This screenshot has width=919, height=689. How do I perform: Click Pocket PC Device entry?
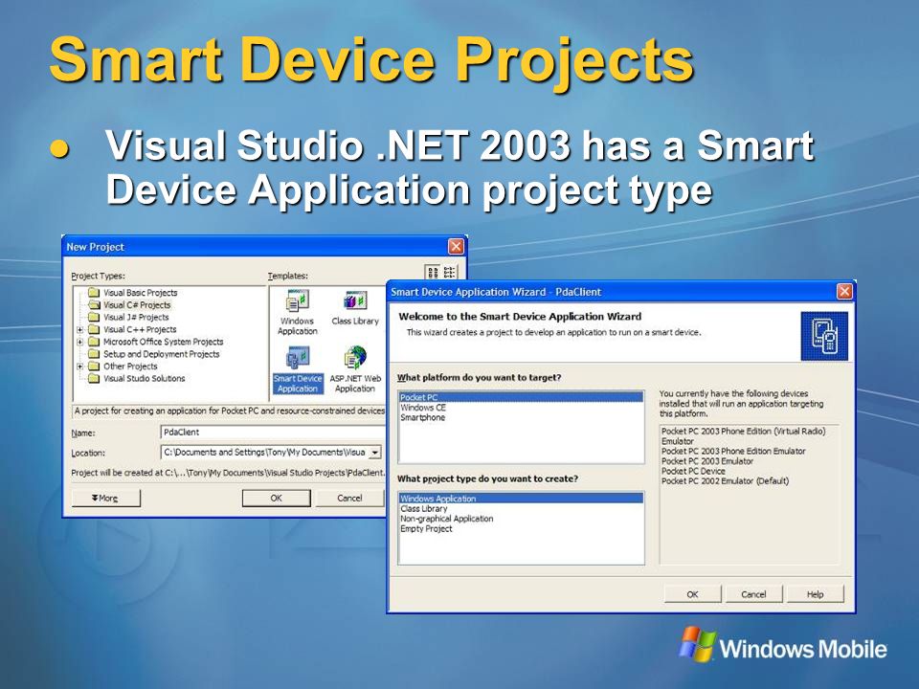(693, 471)
